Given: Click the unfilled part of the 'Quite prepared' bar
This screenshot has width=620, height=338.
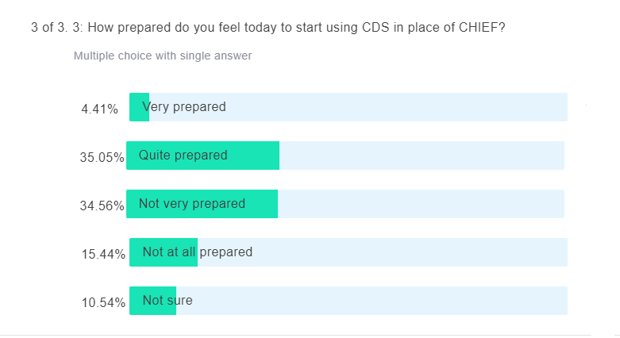Looking at the screenshot, I should click(421, 156).
